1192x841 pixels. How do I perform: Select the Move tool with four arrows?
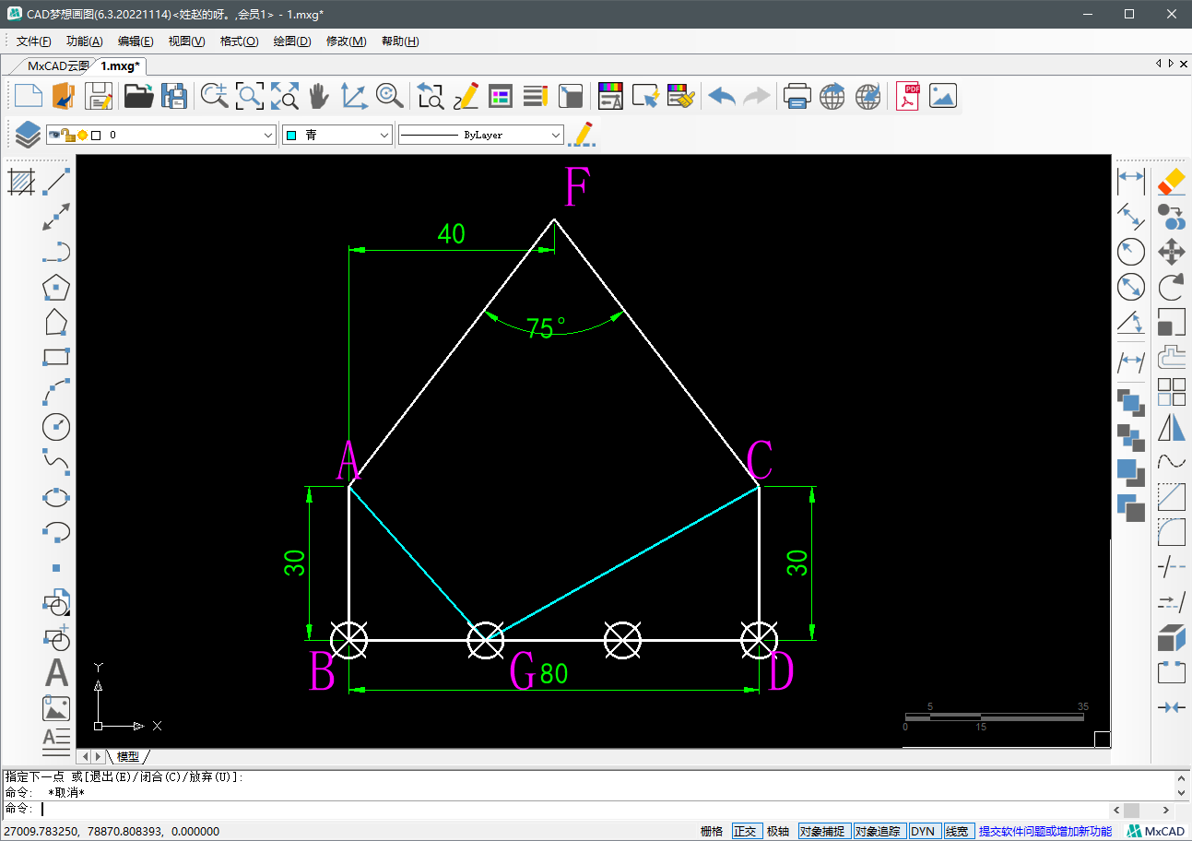tap(1171, 251)
